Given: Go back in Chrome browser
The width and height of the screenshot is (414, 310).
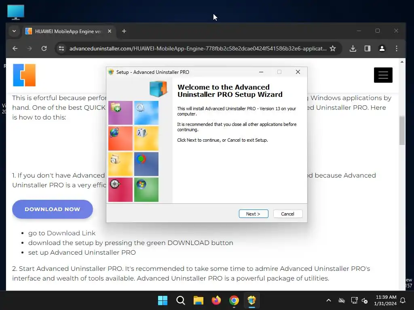Looking at the screenshot, I should 15,48.
